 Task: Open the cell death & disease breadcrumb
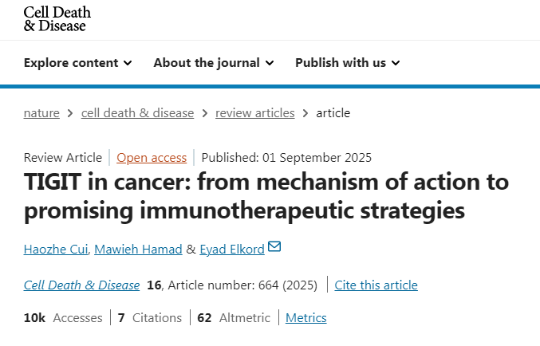[137, 113]
